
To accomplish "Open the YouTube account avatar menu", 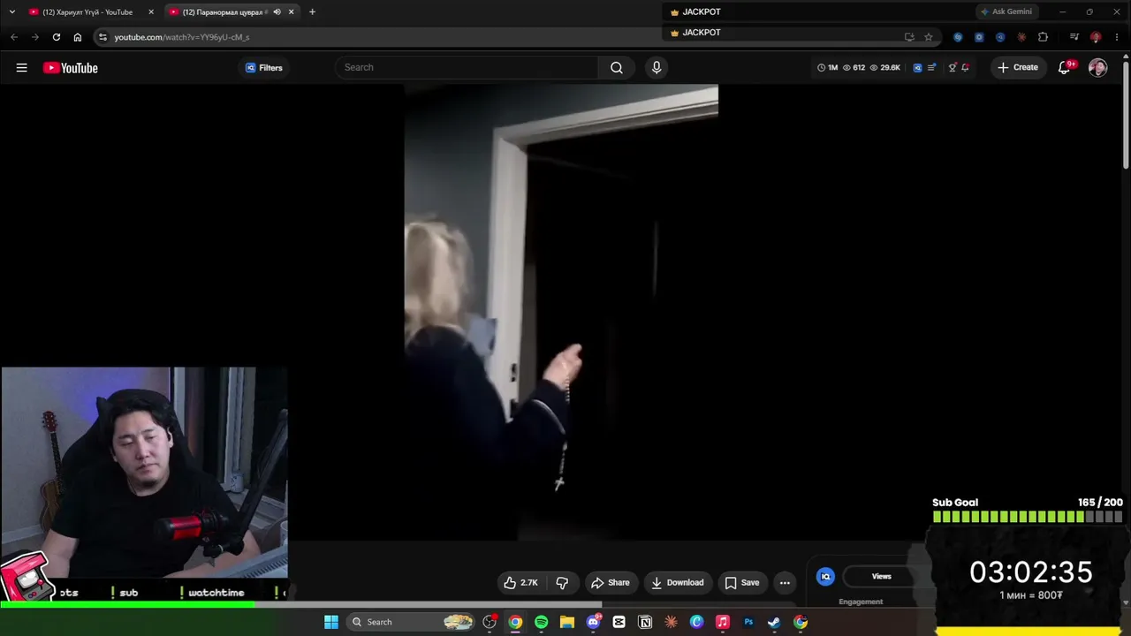I will 1097,68.
